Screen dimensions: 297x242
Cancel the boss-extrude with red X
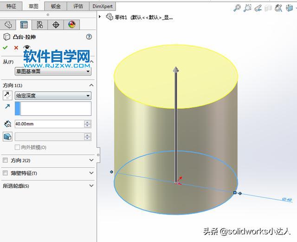16,47
